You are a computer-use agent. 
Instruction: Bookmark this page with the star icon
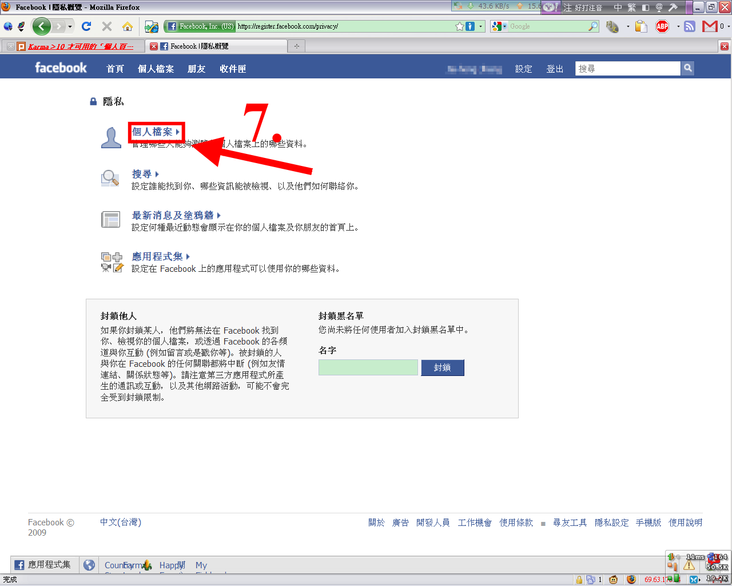(459, 26)
